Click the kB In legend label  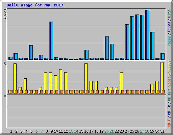pos(169,110)
